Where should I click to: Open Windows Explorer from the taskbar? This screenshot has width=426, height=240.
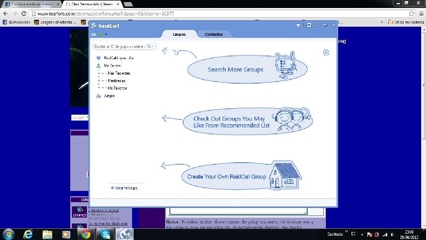coord(47,234)
